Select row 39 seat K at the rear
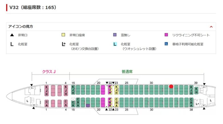Screen dimensions: 223x124 pos(196,89)
